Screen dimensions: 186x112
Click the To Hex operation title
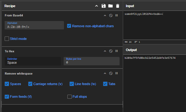[10, 51]
